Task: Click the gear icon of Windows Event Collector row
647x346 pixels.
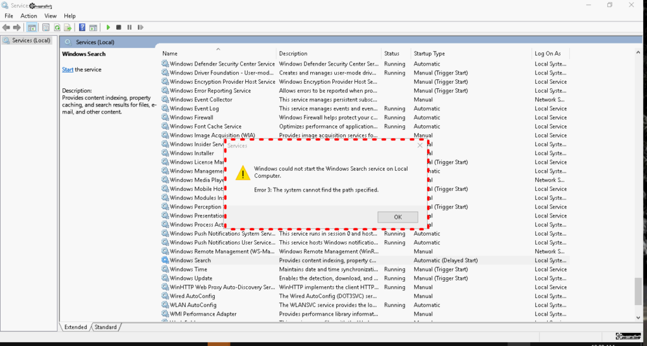Action: click(165, 100)
